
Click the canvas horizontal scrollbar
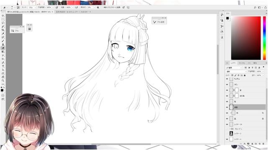tap(121, 144)
